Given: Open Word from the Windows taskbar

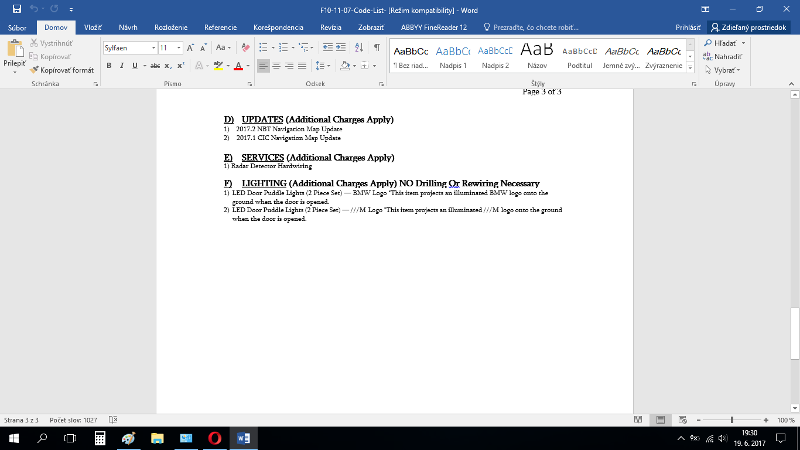Looking at the screenshot, I should coord(243,438).
